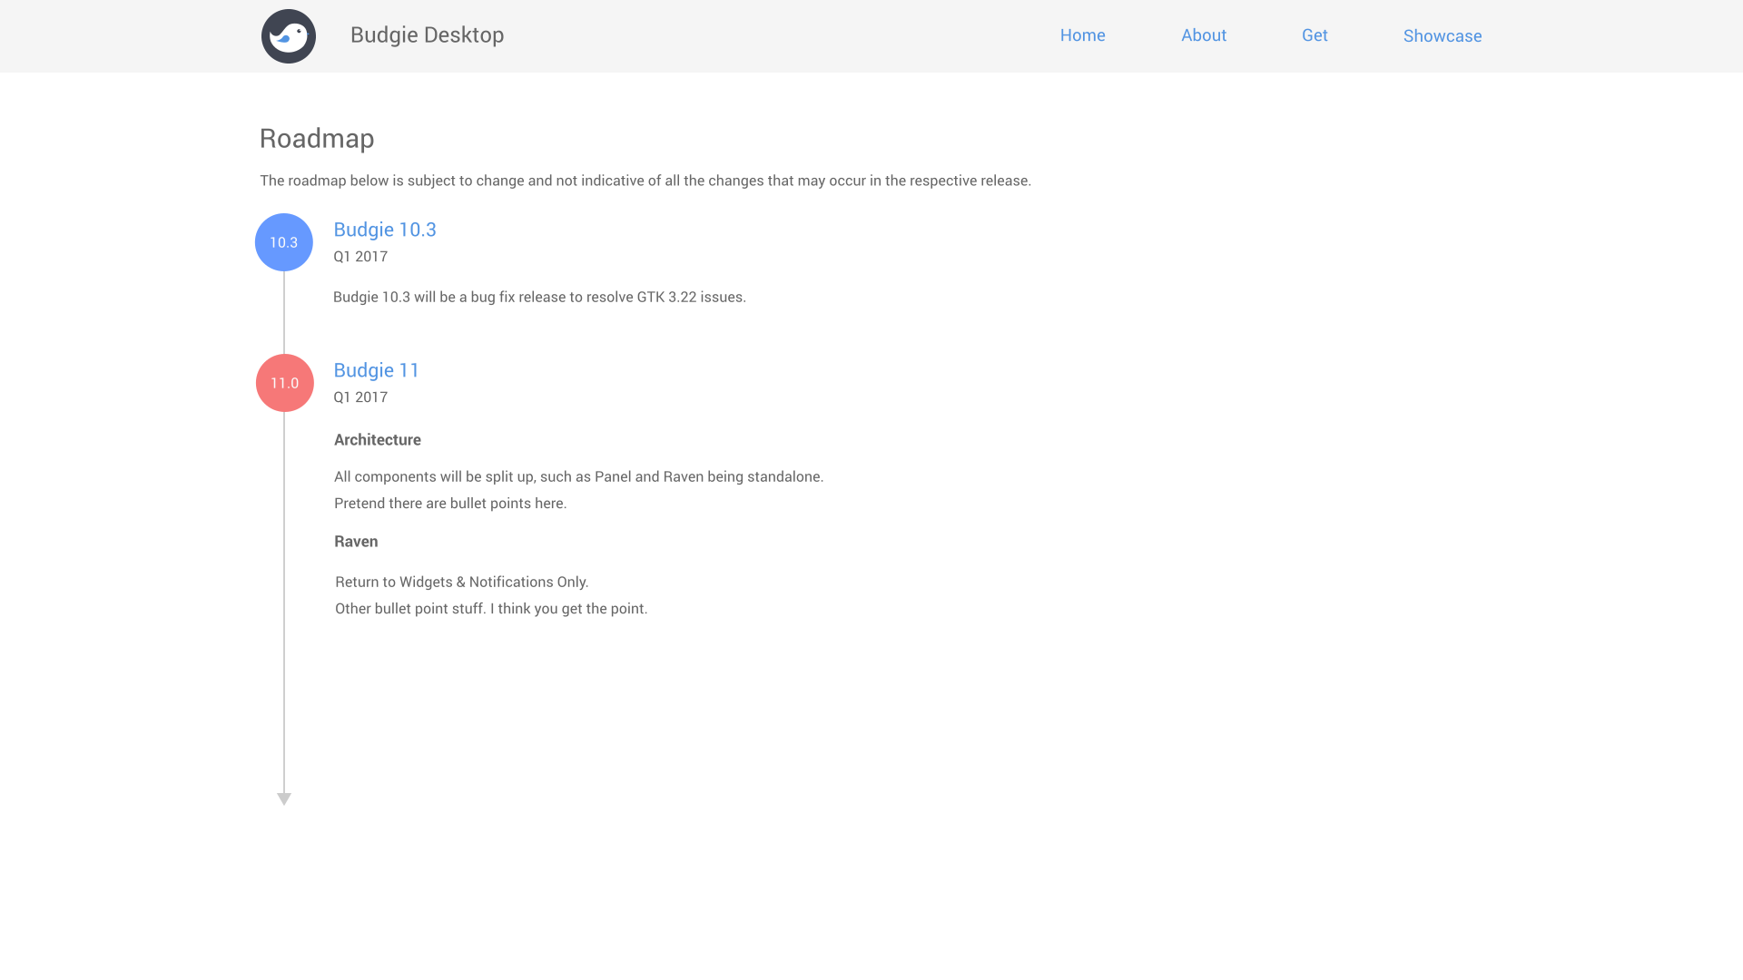The width and height of the screenshot is (1743, 980).
Task: Click the Roadmap page heading
Action: point(317,138)
